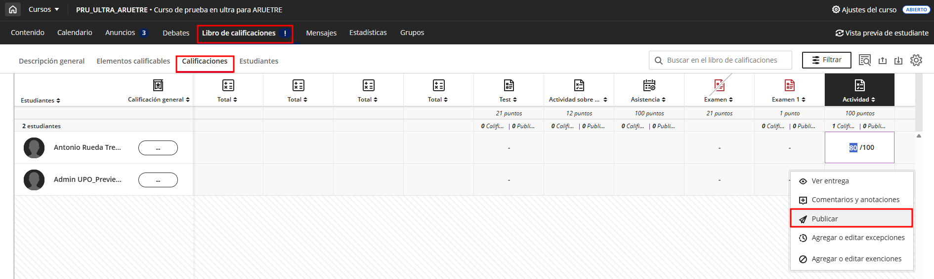
Task: Sort by the Estudiantes column arrows
Action: (58, 101)
